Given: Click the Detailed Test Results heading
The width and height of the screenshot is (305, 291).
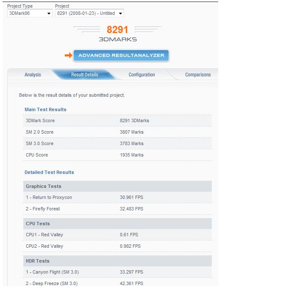Looking at the screenshot, I should pyautogui.click(x=49, y=172).
